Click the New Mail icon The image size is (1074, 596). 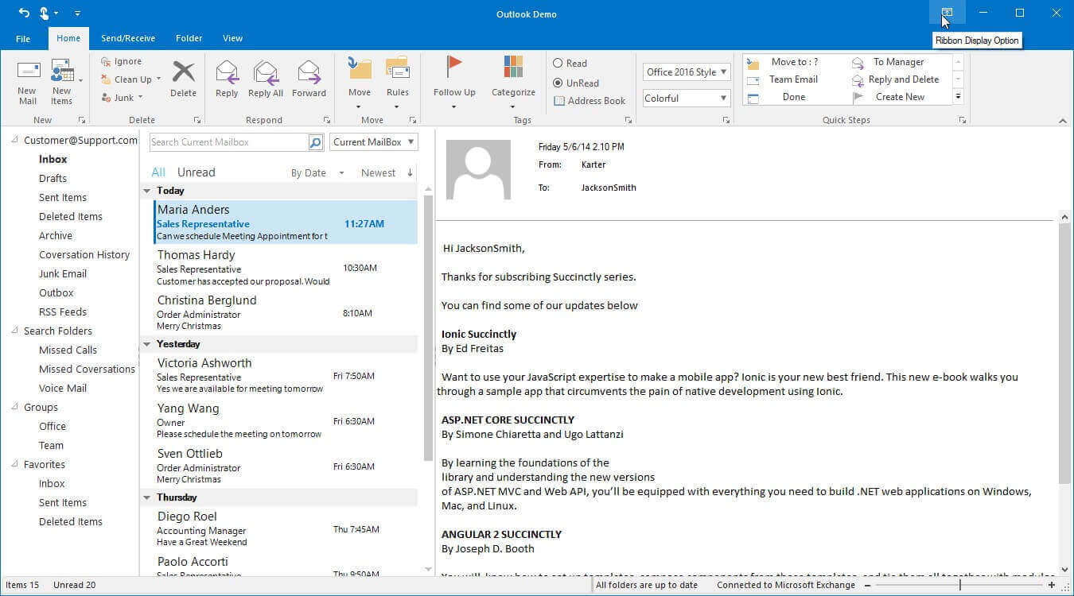click(28, 71)
